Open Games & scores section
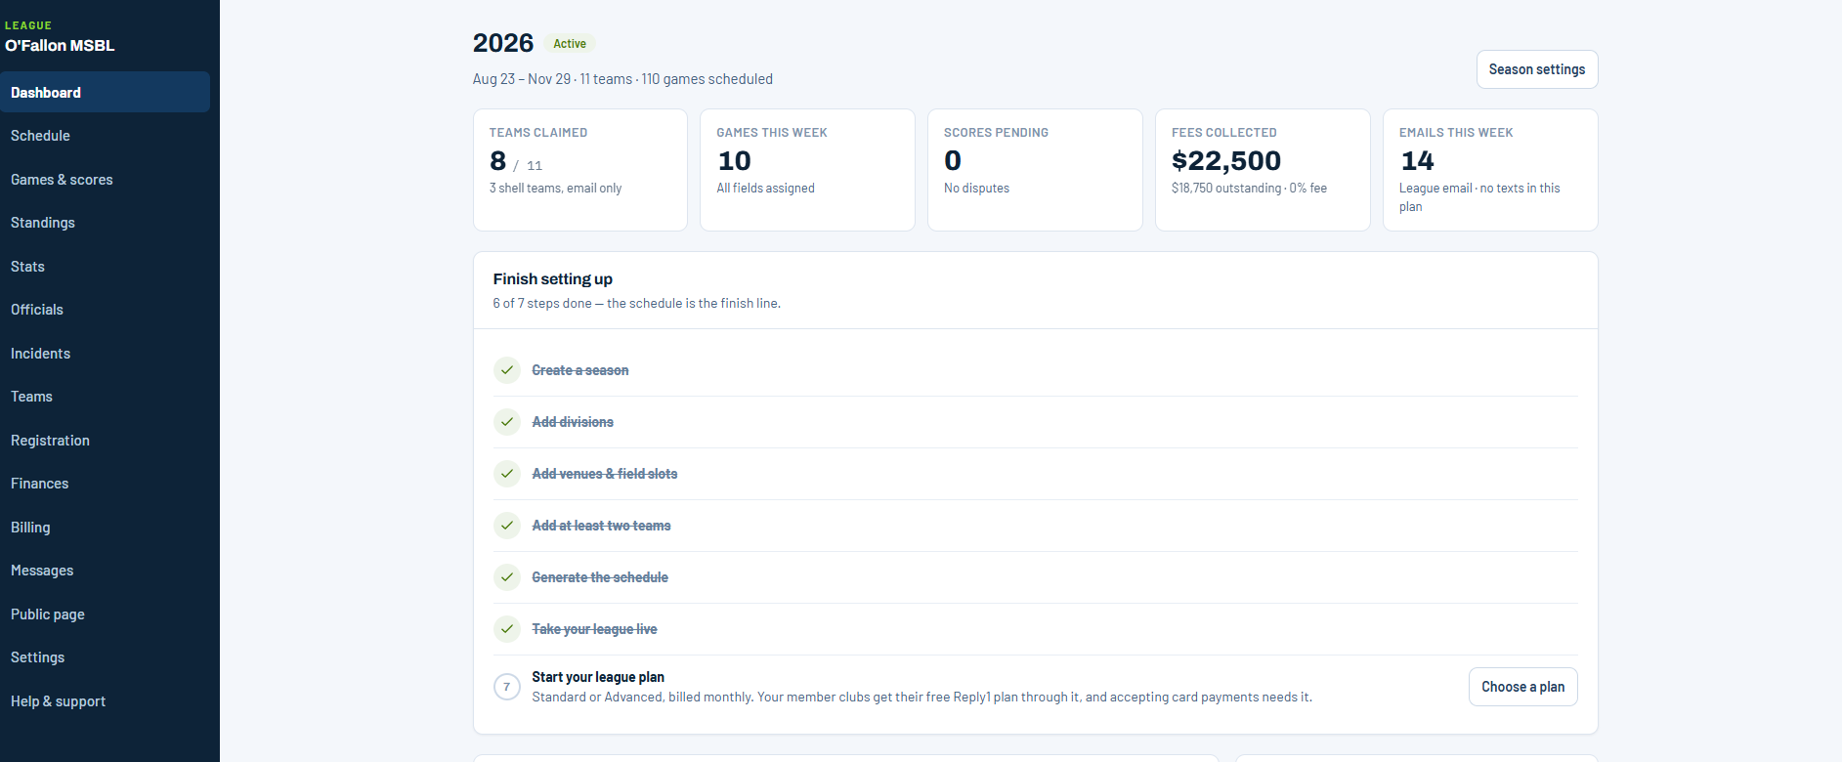 pos(105,180)
